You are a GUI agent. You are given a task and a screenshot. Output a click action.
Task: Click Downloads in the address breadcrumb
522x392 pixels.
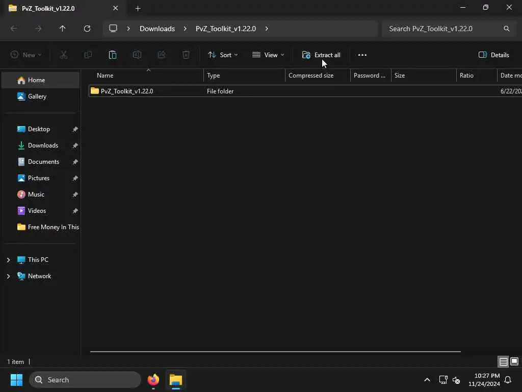(x=157, y=29)
